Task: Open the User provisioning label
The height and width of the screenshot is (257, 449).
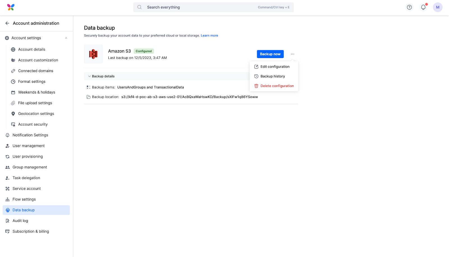Action: pos(28,157)
